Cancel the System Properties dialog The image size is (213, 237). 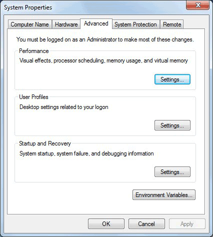tap(146, 224)
